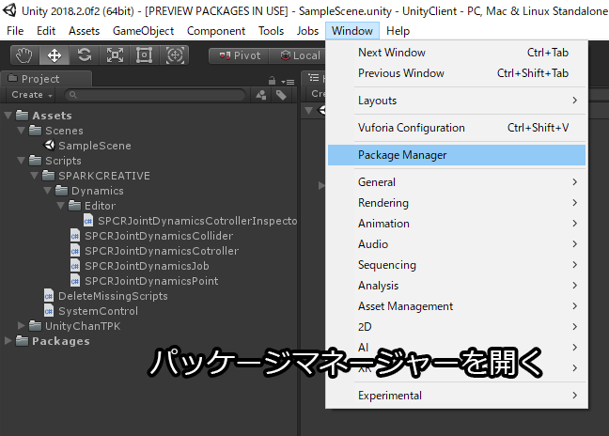Select the Packages root folder
Viewport: 609px width, 436px height.
53,341
